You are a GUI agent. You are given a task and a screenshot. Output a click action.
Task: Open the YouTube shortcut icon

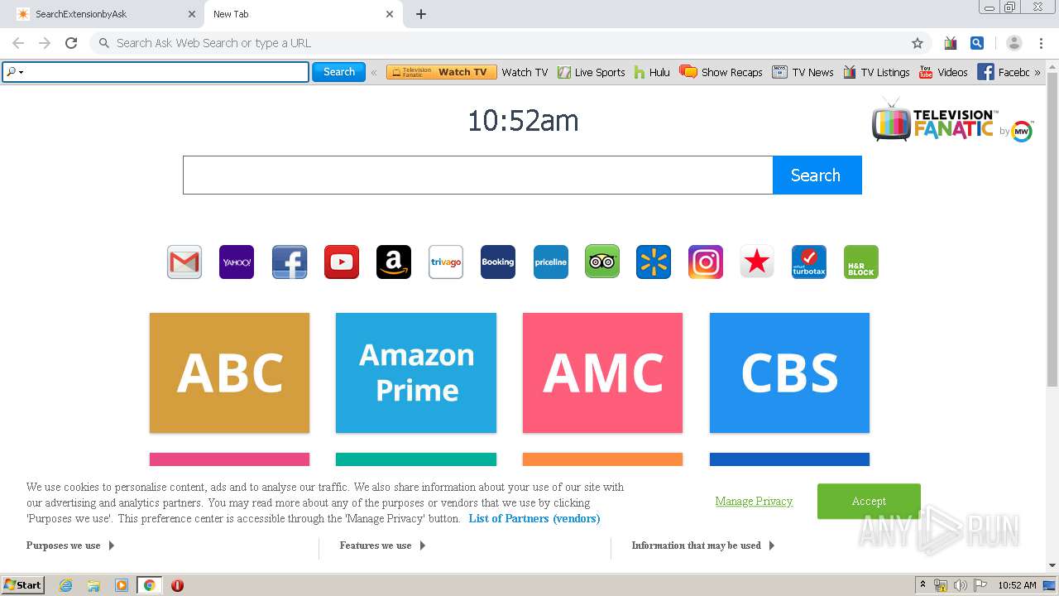pyautogui.click(x=342, y=262)
